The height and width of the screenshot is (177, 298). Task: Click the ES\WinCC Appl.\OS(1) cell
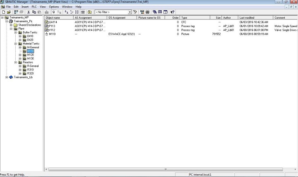pyautogui.click(x=122, y=34)
